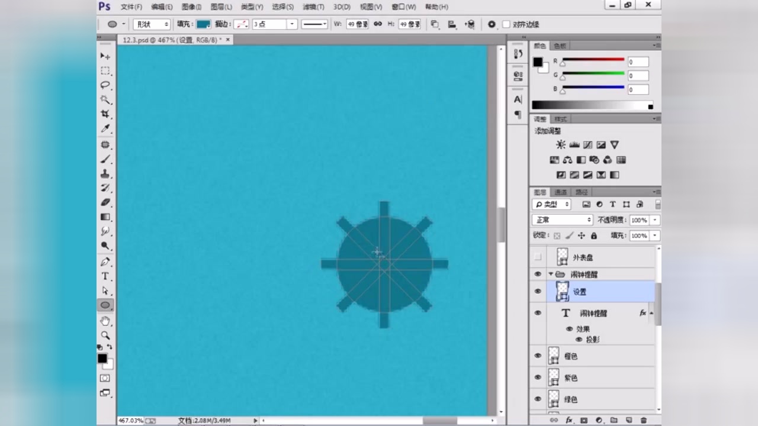This screenshot has height=426, width=758.
Task: Open the Paragraph panel icon
Action: click(518, 114)
